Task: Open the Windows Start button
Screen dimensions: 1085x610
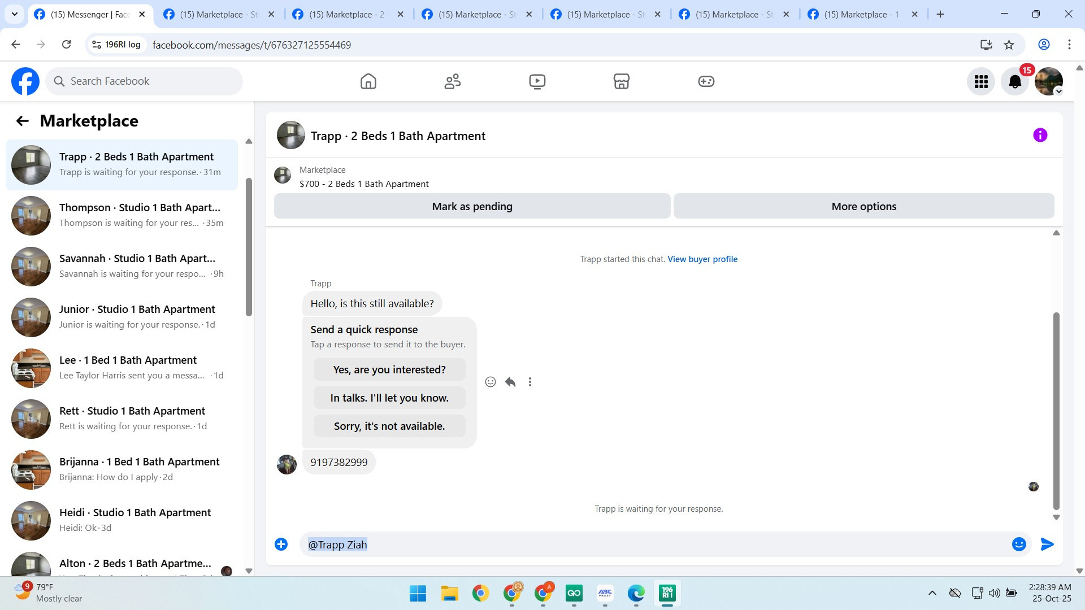Action: [418, 593]
